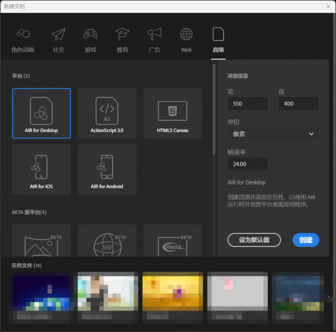Choose the AIR for iOS platform
The image size is (336, 332).
tap(42, 170)
